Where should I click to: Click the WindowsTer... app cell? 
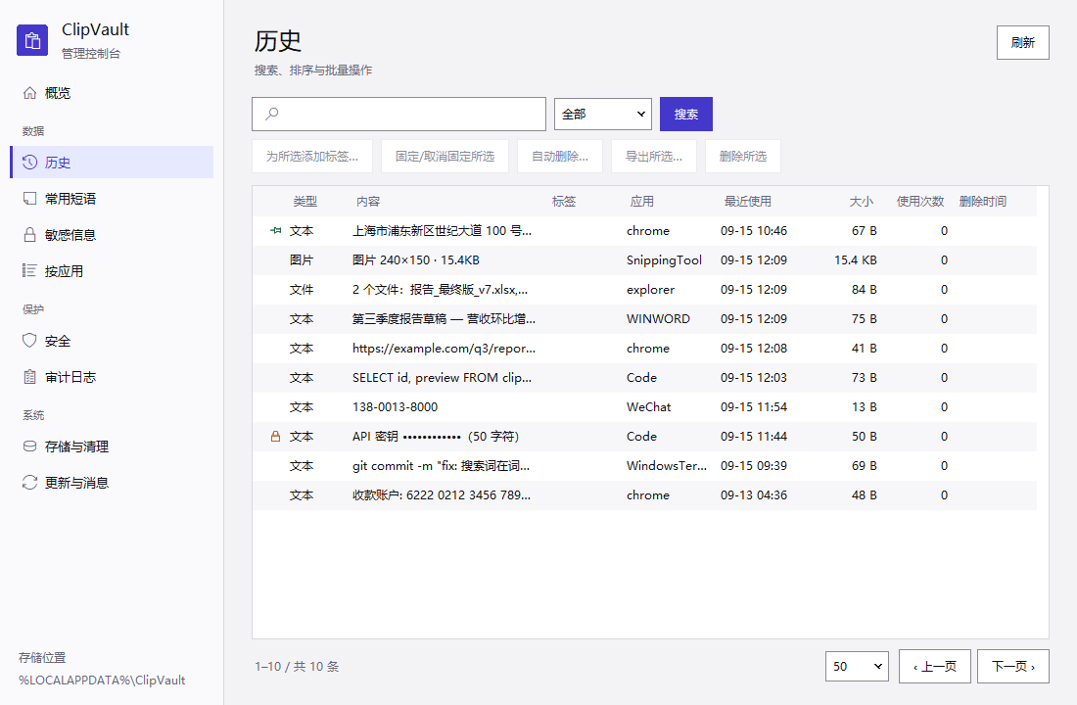click(x=666, y=466)
